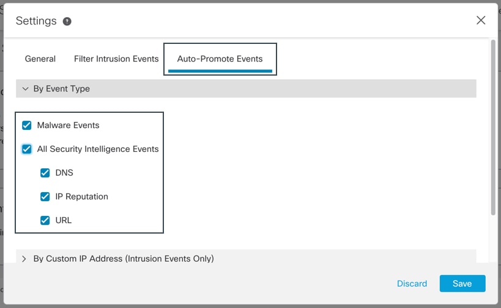
Task: Click the Save button
Action: 462,284
